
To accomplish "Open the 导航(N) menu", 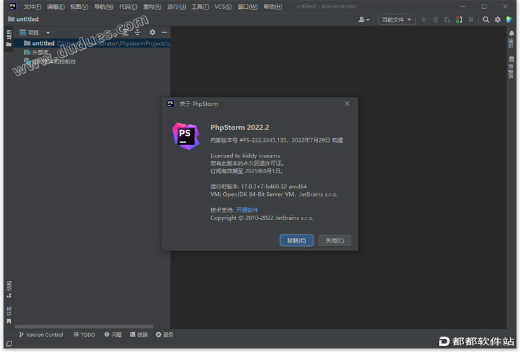I will (103, 6).
